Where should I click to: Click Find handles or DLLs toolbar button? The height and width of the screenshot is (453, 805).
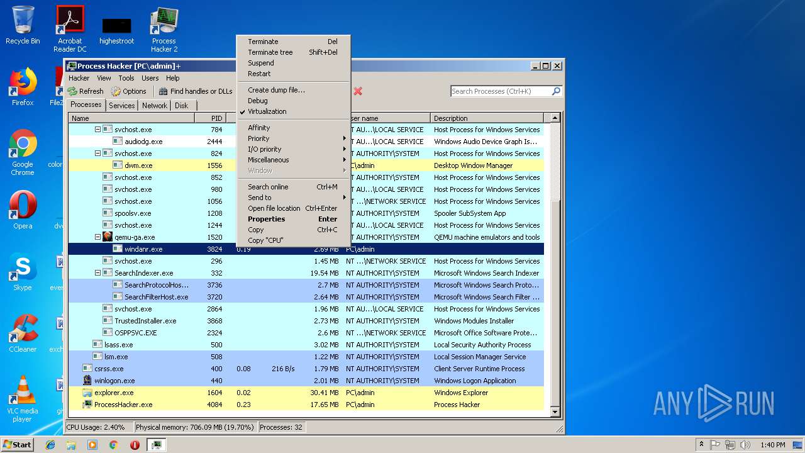[x=196, y=91]
